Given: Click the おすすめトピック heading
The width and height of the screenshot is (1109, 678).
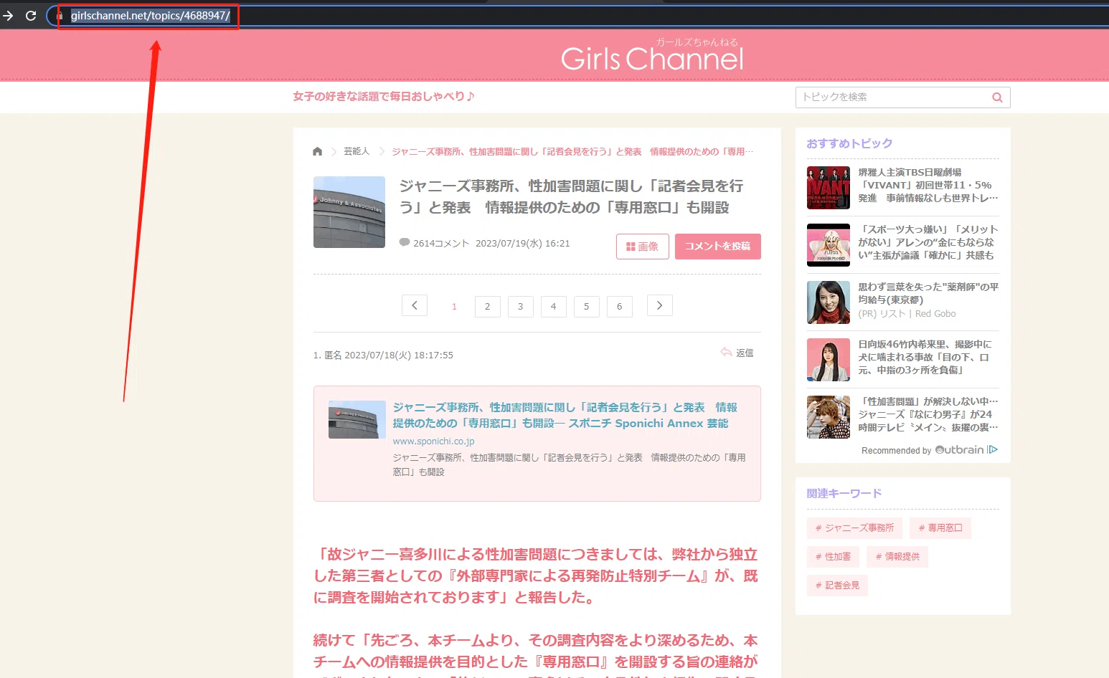Looking at the screenshot, I should 849,143.
